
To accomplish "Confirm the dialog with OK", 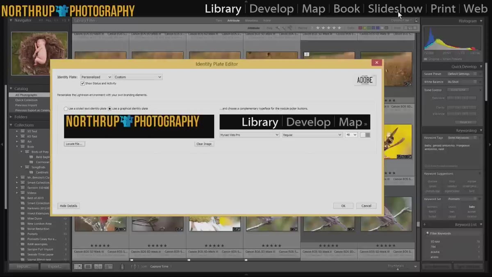I will [x=343, y=206].
